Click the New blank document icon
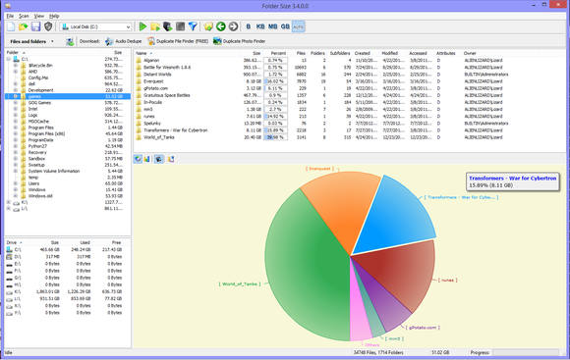This screenshot has width=570, height=360. pos(11,26)
